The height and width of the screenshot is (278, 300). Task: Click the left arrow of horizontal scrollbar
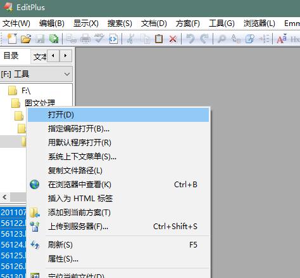(x=4, y=197)
